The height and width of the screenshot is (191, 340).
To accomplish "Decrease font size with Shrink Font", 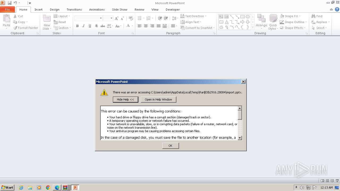I will click(122, 18).
